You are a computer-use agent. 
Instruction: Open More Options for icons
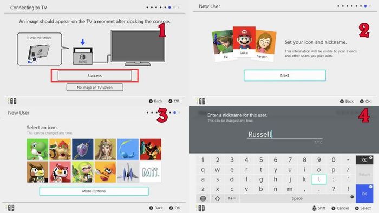[94, 191]
